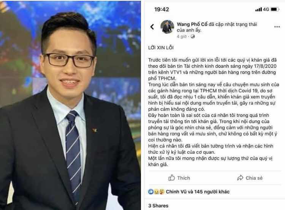Tap the sad reaction emoji
The image size is (285, 210).
click(x=156, y=192)
